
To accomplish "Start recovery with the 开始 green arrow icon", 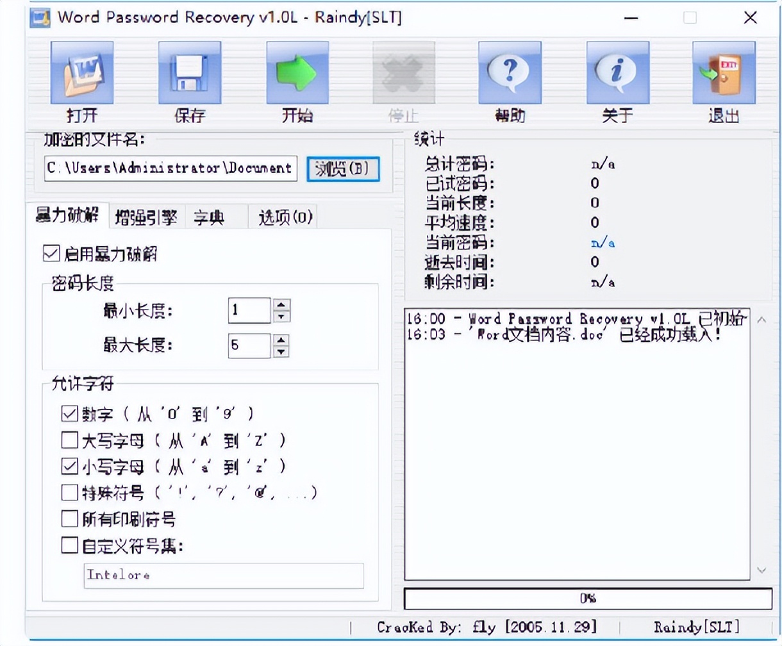I will 297,73.
